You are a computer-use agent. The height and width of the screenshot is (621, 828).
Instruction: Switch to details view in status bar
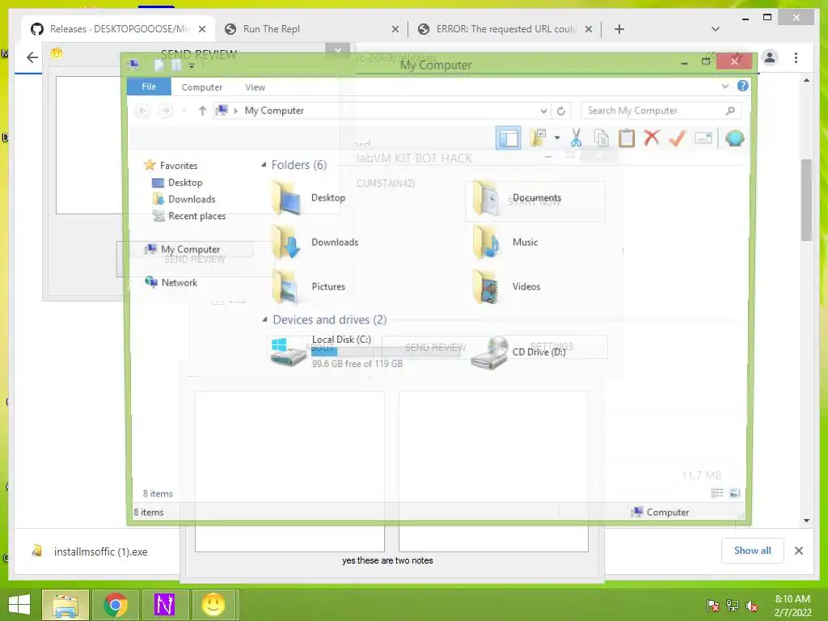pos(717,493)
